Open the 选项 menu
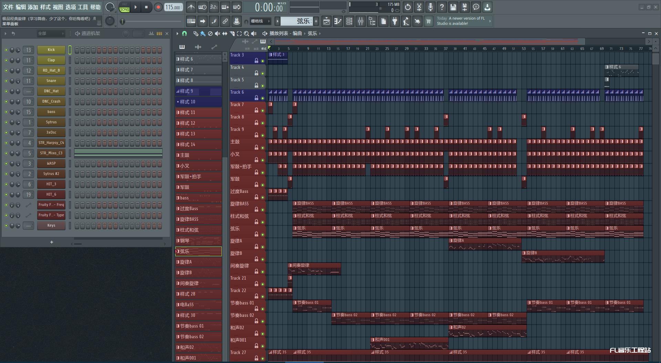 (71, 7)
